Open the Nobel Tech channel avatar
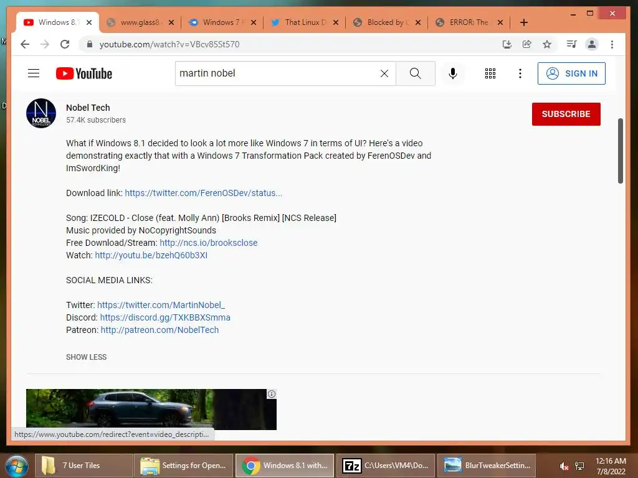 point(41,113)
